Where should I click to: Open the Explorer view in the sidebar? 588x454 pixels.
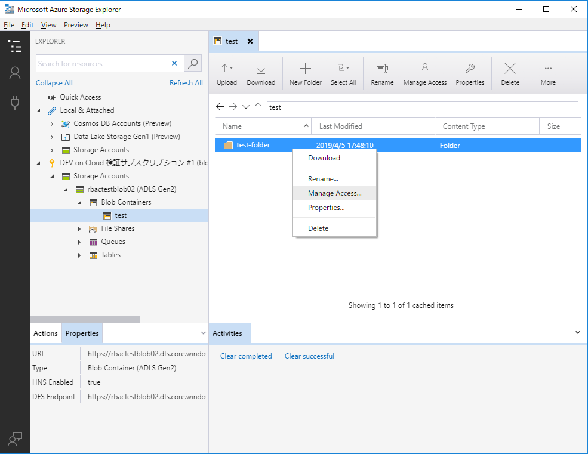click(15, 46)
